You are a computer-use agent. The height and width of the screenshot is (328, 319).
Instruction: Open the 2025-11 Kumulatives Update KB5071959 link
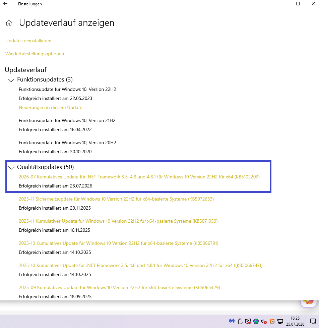pos(118,221)
